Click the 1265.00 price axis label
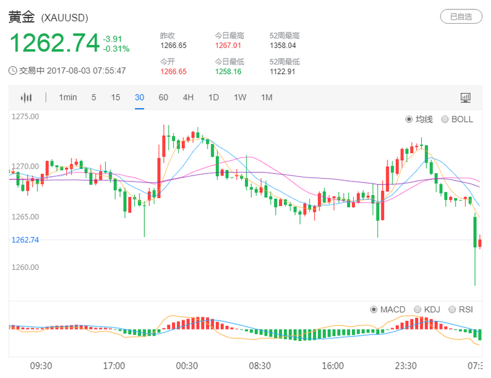491x378 pixels. [25, 217]
